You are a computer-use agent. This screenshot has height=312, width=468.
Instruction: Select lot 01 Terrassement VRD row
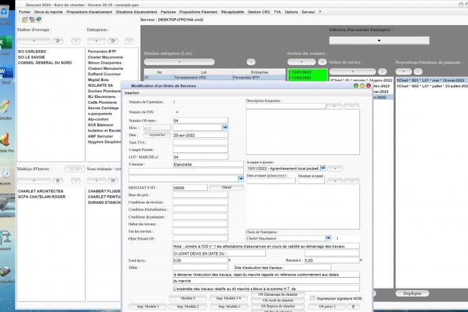coord(215,77)
